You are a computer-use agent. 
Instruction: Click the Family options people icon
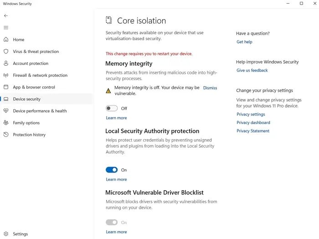(x=6, y=123)
